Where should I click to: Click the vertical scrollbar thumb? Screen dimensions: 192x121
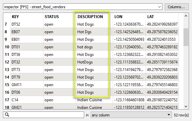pyautogui.click(x=186, y=37)
